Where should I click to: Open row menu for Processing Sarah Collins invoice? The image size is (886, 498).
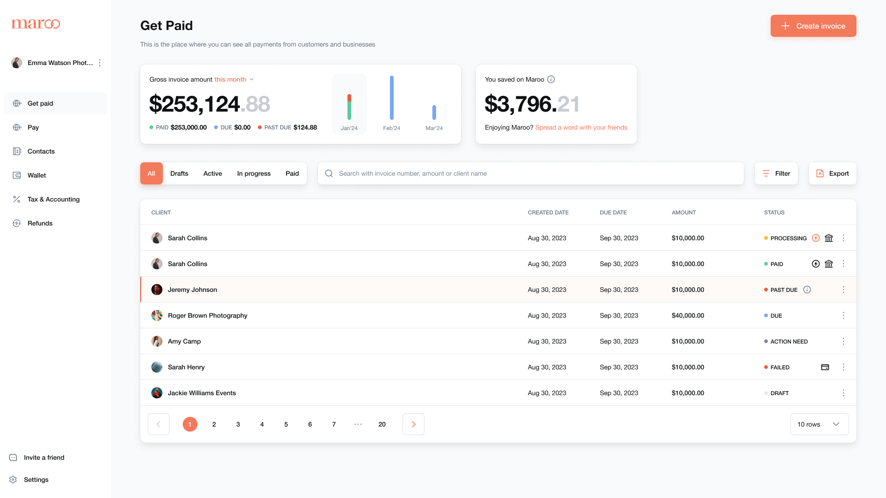click(x=844, y=238)
